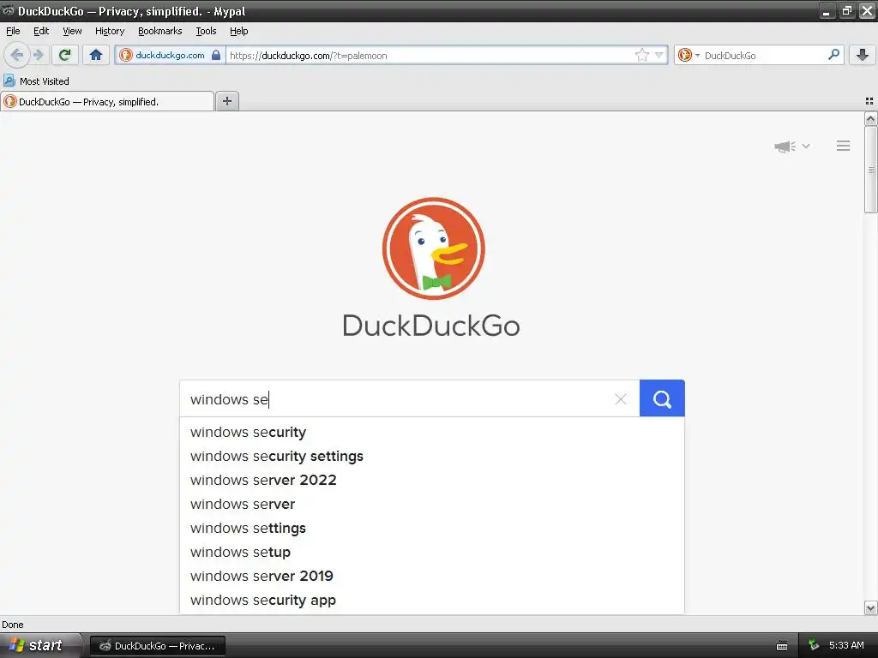Reload the page with the green refresh icon
The width and height of the screenshot is (878, 658).
pos(65,55)
